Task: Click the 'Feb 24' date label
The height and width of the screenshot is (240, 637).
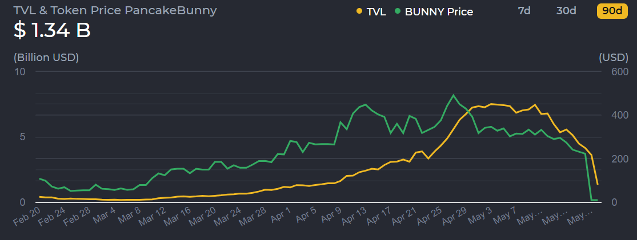Action: (52, 215)
